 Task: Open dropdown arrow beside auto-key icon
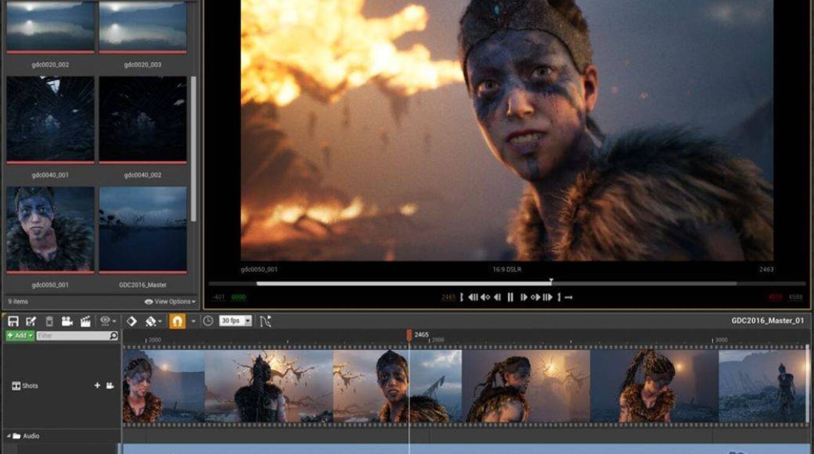tap(160, 321)
